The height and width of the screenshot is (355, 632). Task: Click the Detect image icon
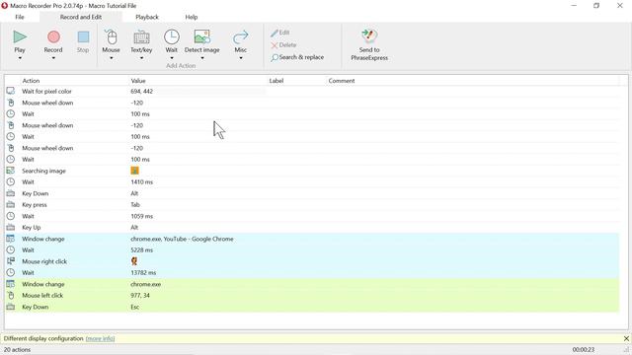201,36
